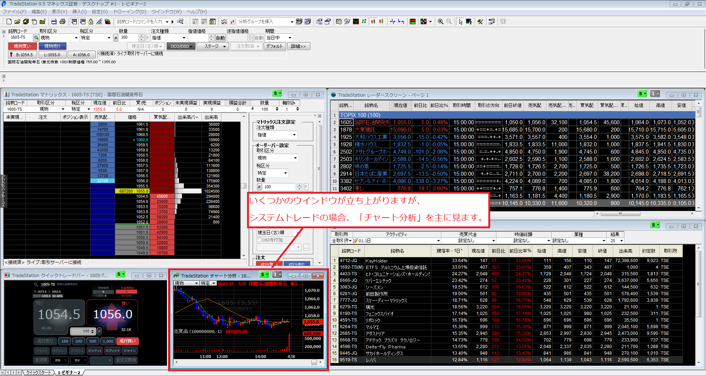
Task: Click the calendar clock toolbar icon
Action: point(339,21)
